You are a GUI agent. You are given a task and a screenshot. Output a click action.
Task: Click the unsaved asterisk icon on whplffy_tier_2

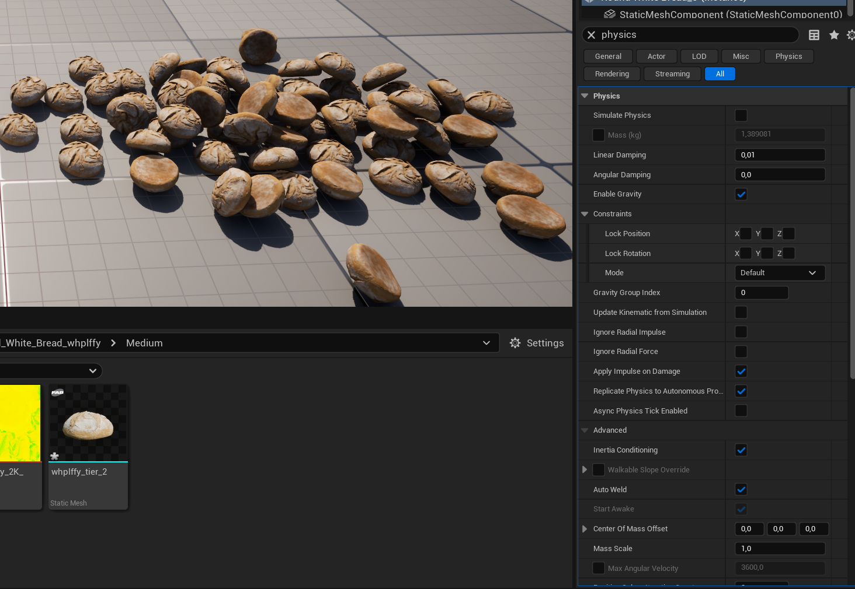[55, 456]
